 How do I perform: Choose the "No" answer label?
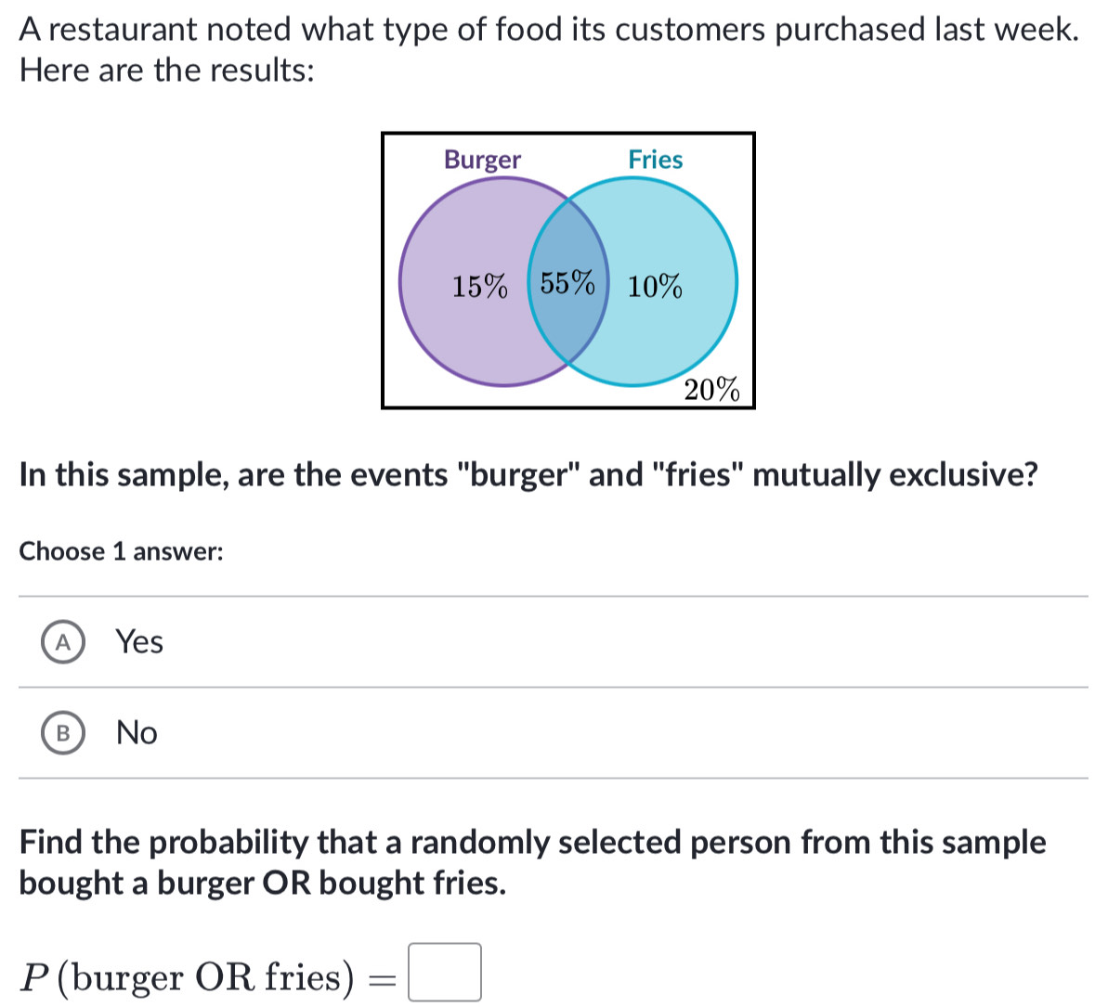click(137, 733)
